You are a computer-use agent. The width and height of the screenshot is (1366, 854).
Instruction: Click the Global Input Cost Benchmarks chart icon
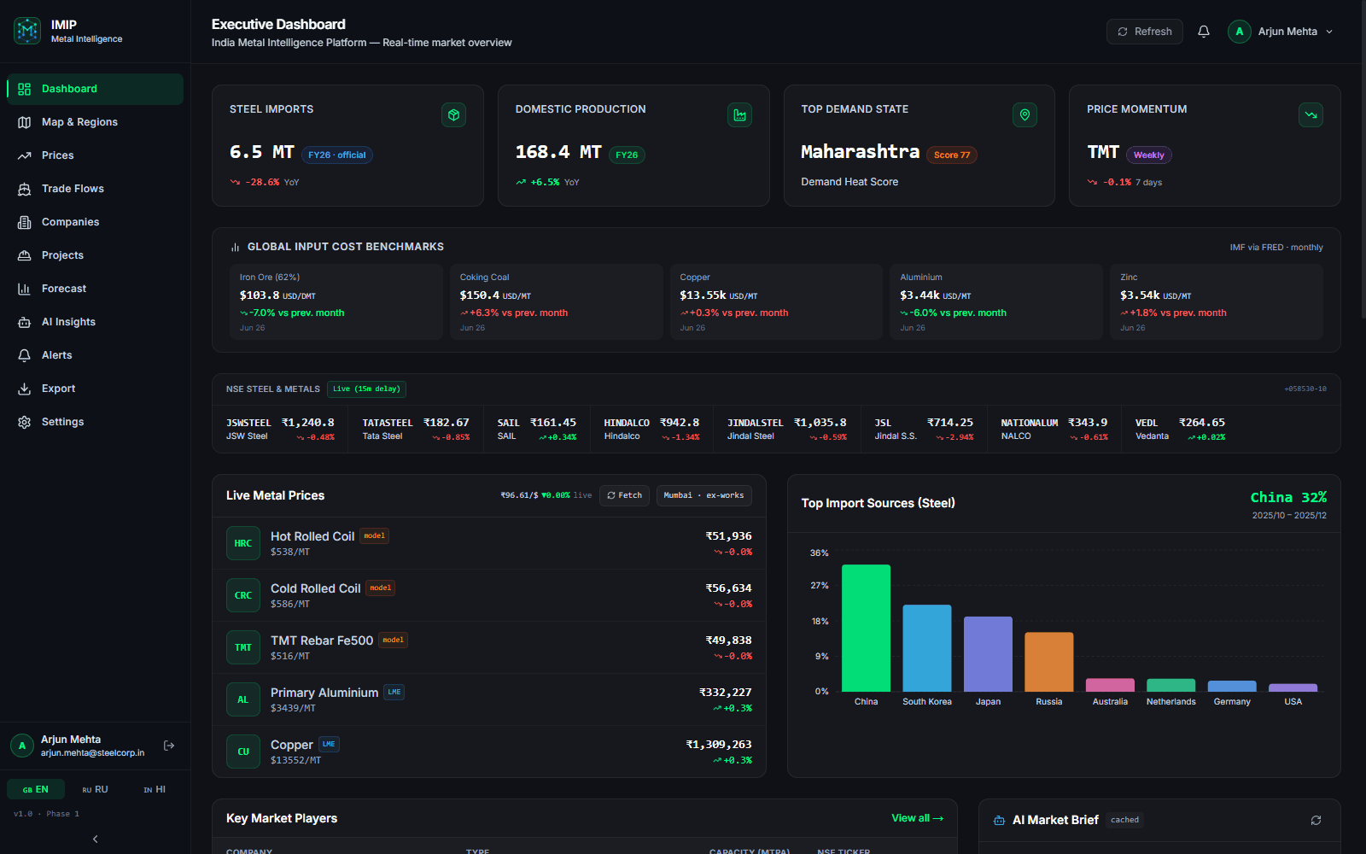click(x=235, y=247)
